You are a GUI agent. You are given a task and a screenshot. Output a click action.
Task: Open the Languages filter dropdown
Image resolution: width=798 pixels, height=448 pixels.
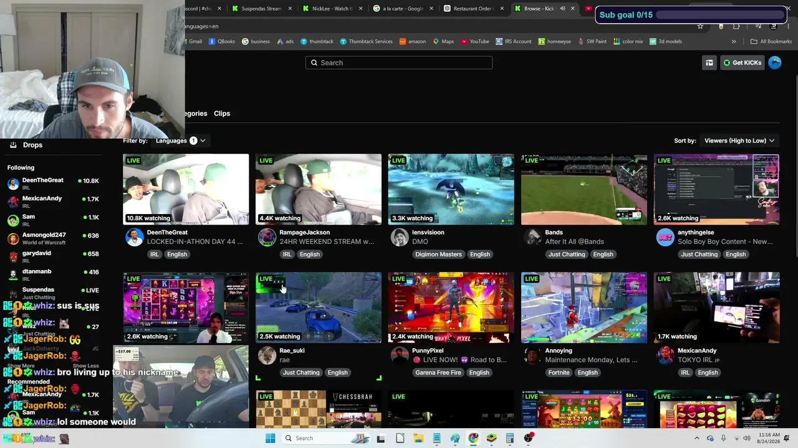pyautogui.click(x=181, y=141)
